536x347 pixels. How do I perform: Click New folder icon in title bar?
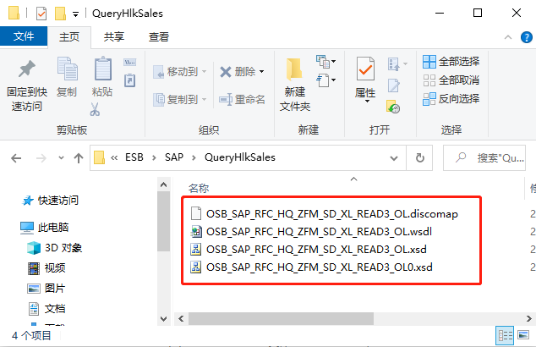tap(61, 14)
